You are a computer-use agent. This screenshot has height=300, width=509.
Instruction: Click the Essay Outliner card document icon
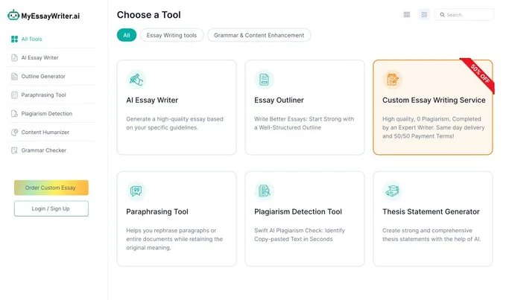tap(264, 80)
